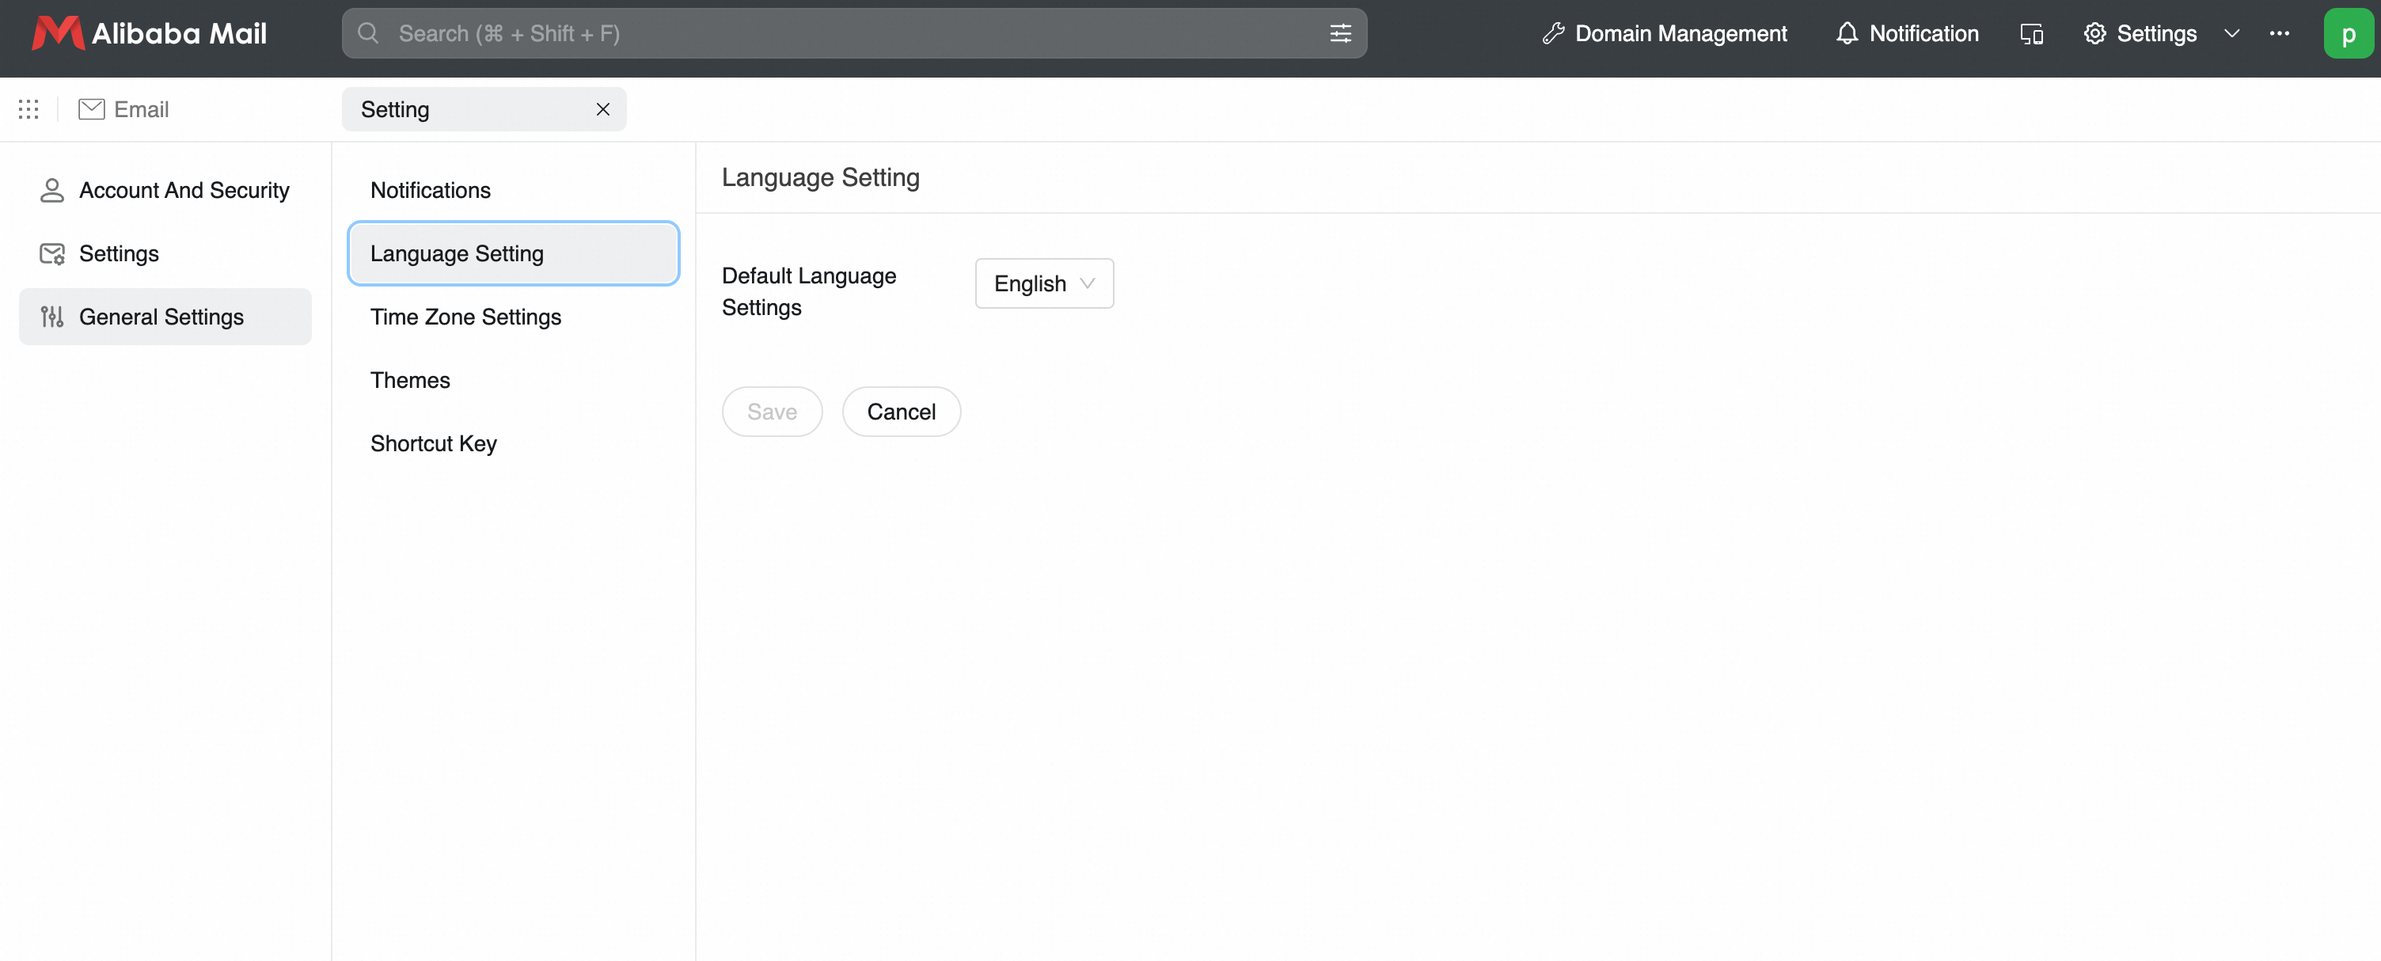Click the Settings gear icon in header
The width and height of the screenshot is (2381, 961).
[2094, 33]
